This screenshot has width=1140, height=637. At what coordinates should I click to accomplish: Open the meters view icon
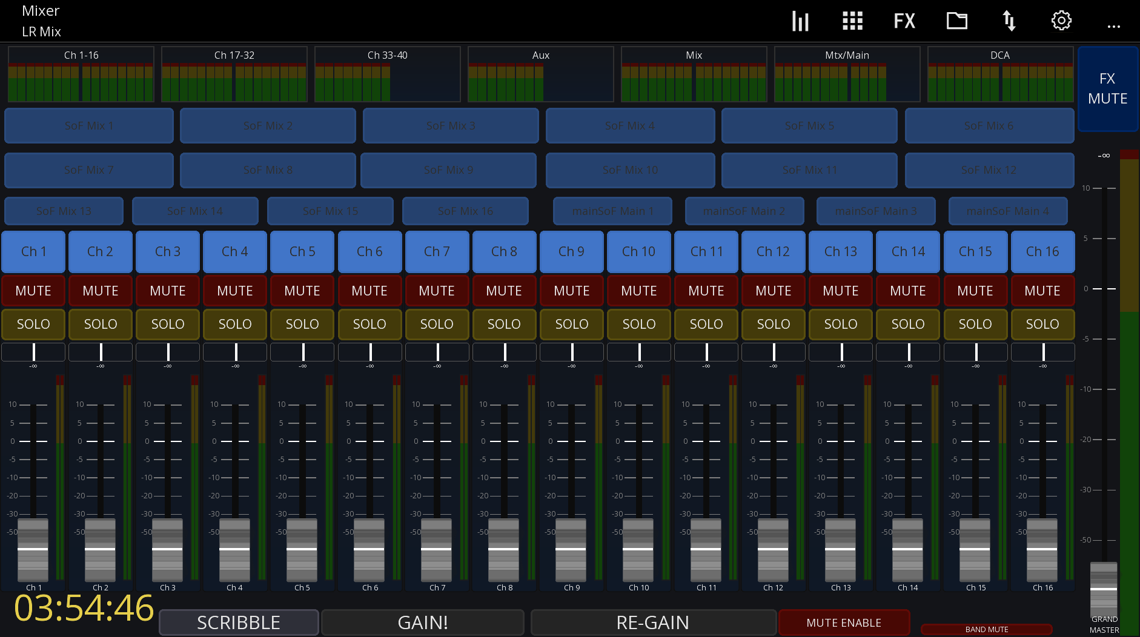pos(800,21)
